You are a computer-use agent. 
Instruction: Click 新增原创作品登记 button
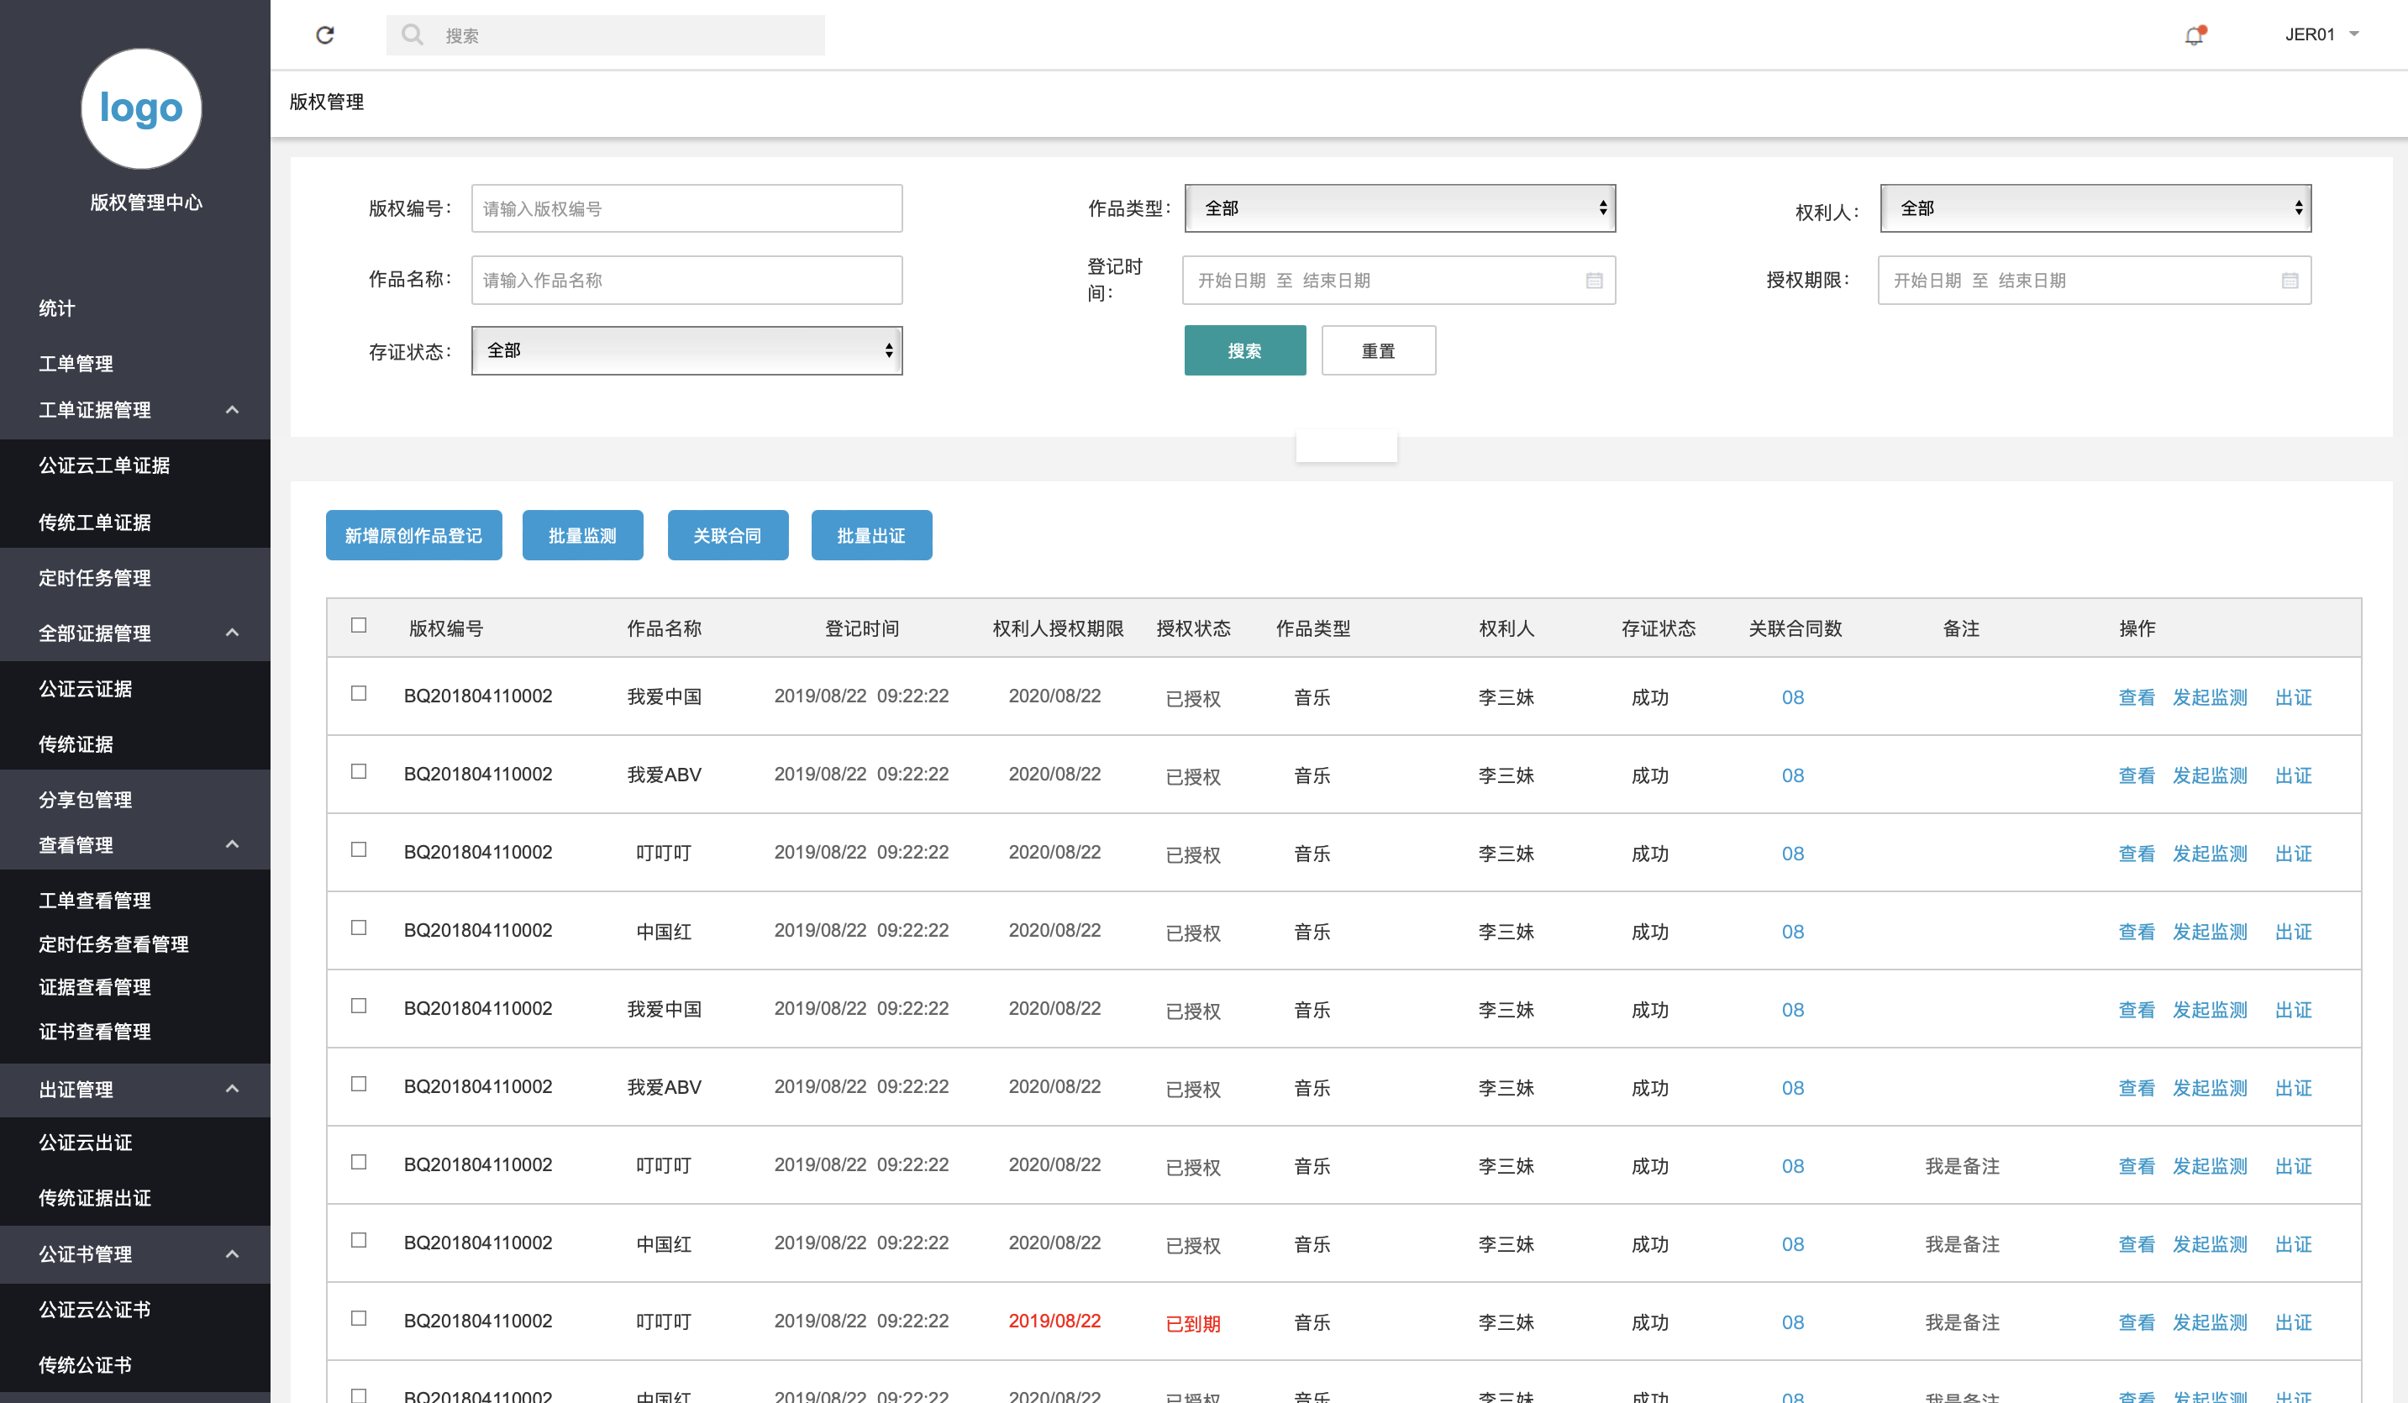coord(413,535)
